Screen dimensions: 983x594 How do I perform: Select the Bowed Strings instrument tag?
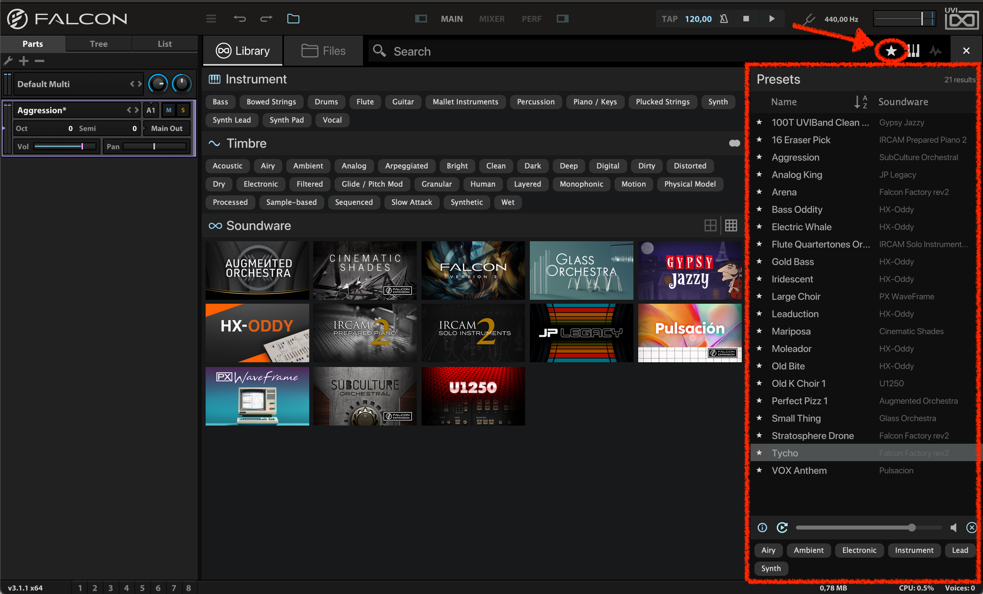click(271, 102)
